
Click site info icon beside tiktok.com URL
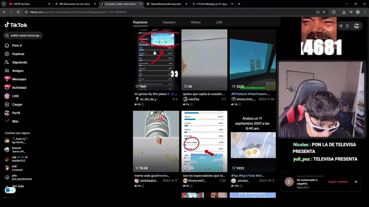26,12
